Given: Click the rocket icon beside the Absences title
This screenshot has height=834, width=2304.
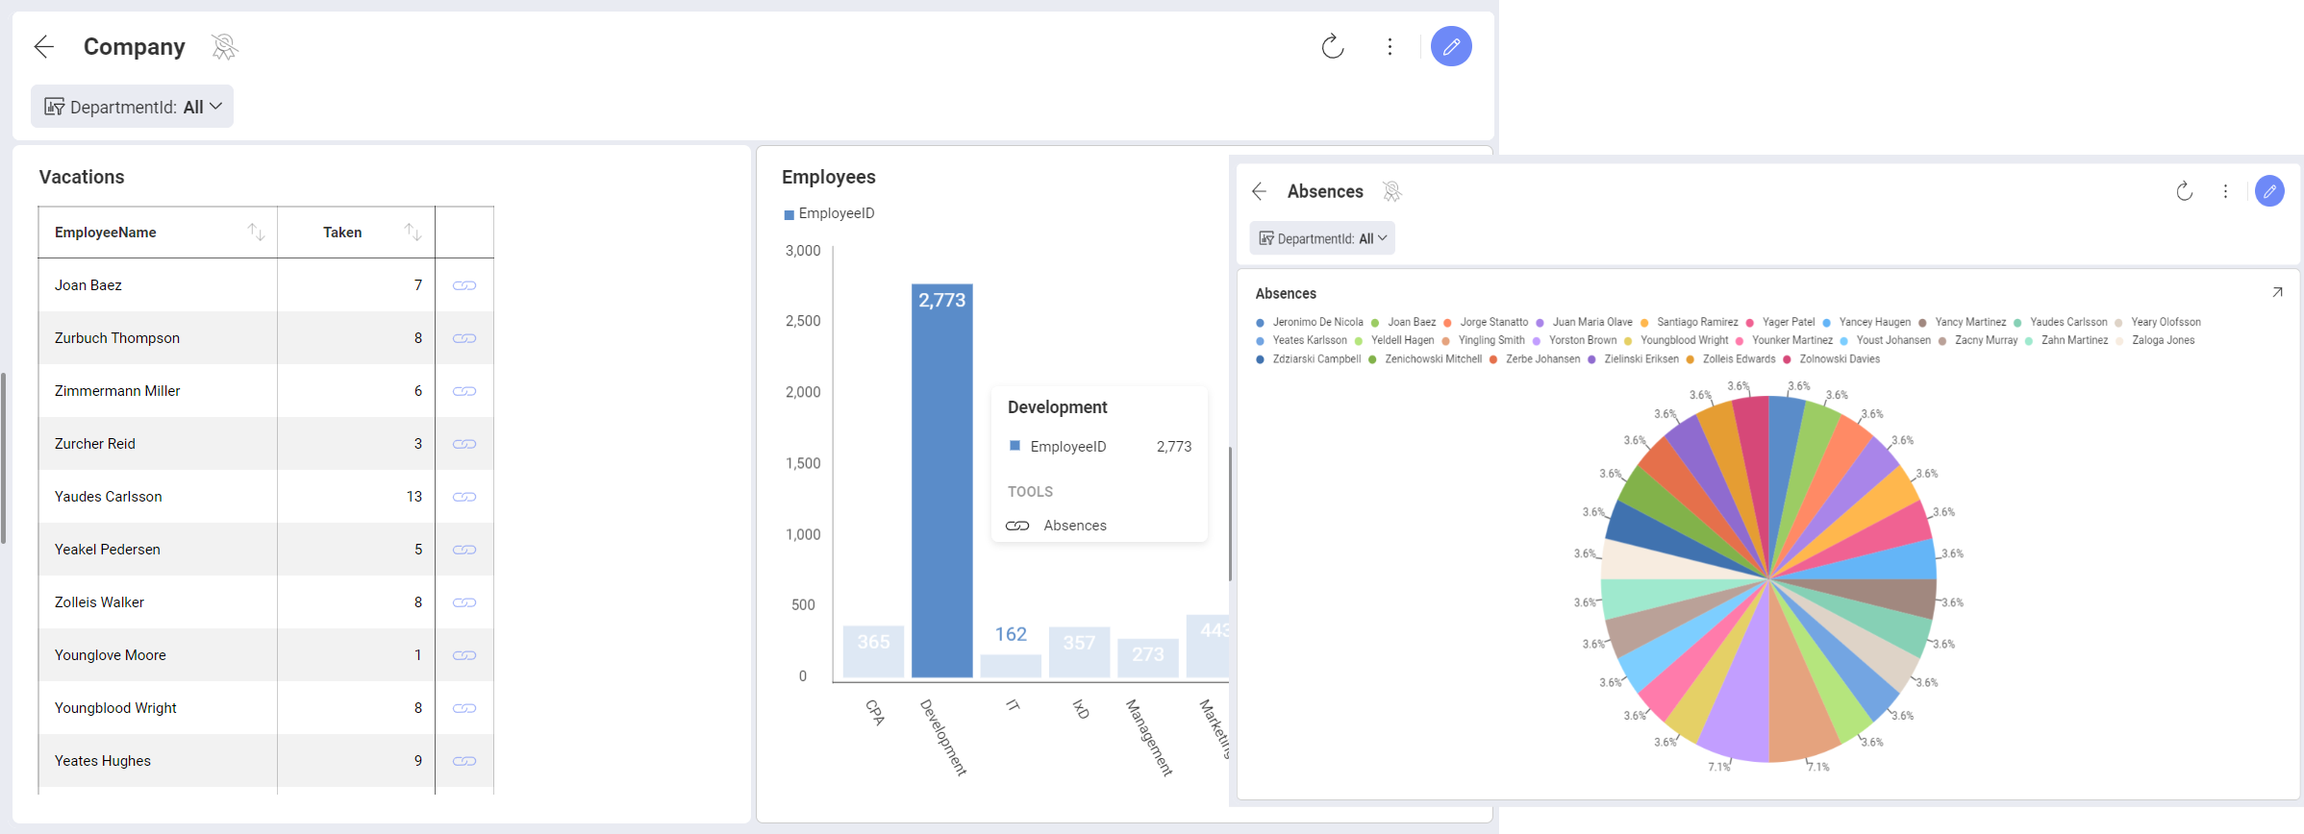Looking at the screenshot, I should (x=1391, y=191).
